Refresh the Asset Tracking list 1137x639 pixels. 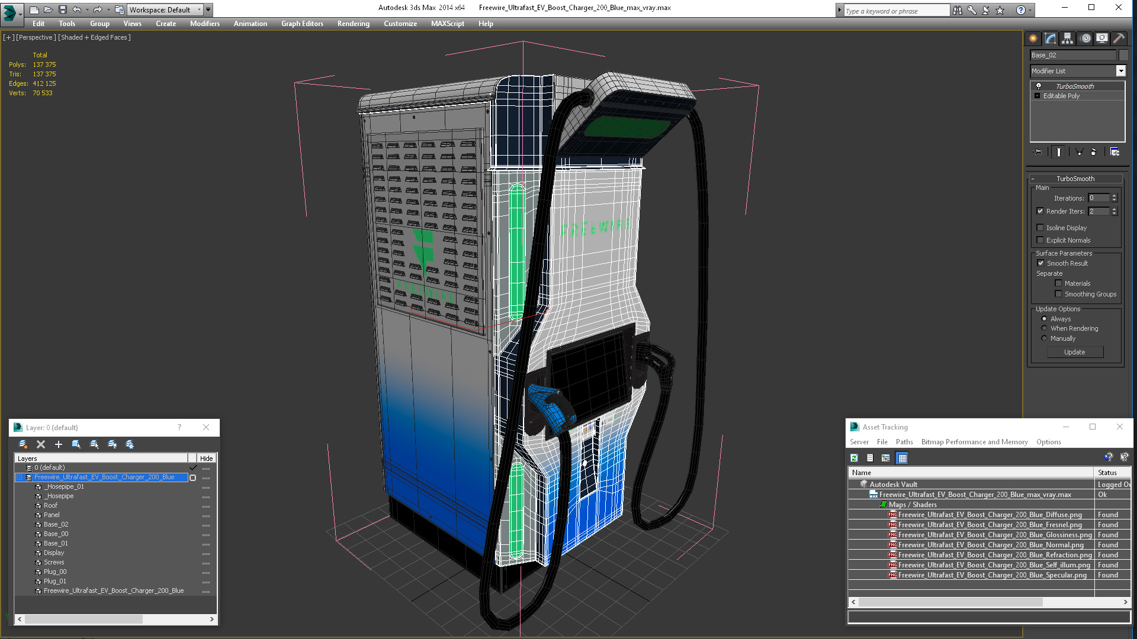[x=854, y=458]
